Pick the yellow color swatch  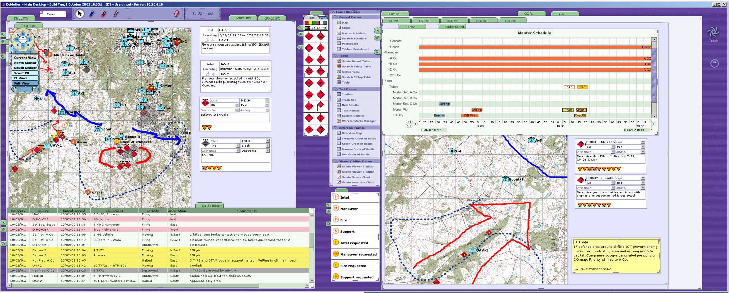coord(310,23)
